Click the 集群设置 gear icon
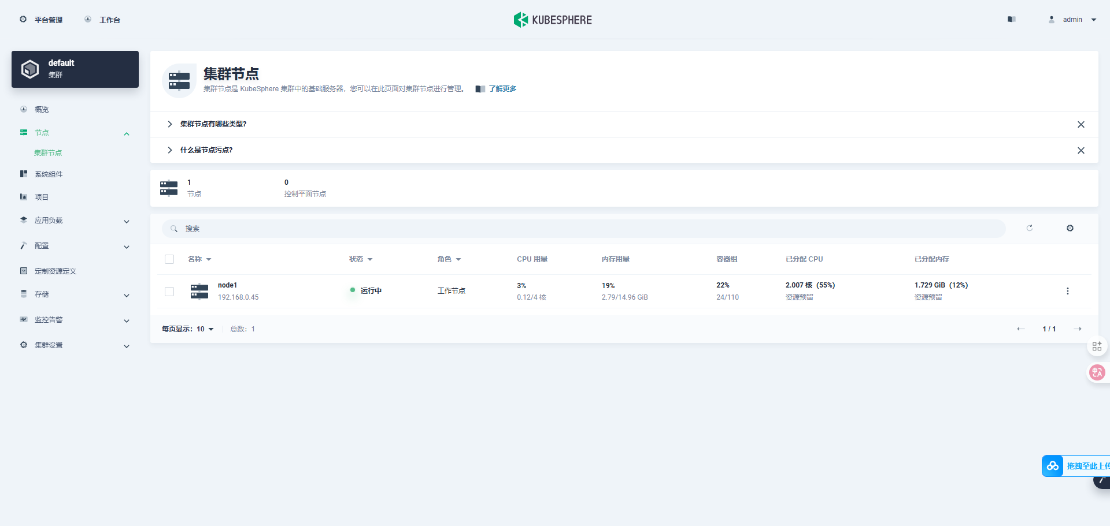This screenshot has width=1110, height=526. (24, 345)
